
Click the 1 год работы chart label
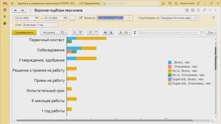[x=53, y=111]
